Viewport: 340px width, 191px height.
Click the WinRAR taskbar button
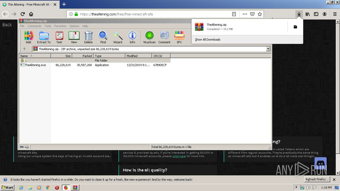point(75,187)
